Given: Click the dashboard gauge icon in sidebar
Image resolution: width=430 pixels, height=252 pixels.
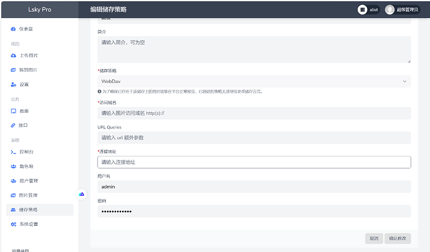Looking at the screenshot, I should 13,29.
